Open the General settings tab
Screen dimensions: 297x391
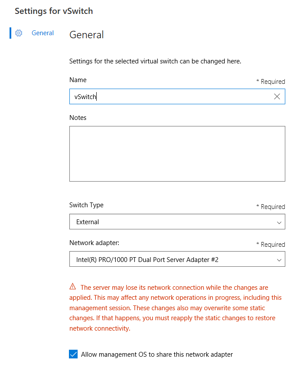[x=42, y=33]
